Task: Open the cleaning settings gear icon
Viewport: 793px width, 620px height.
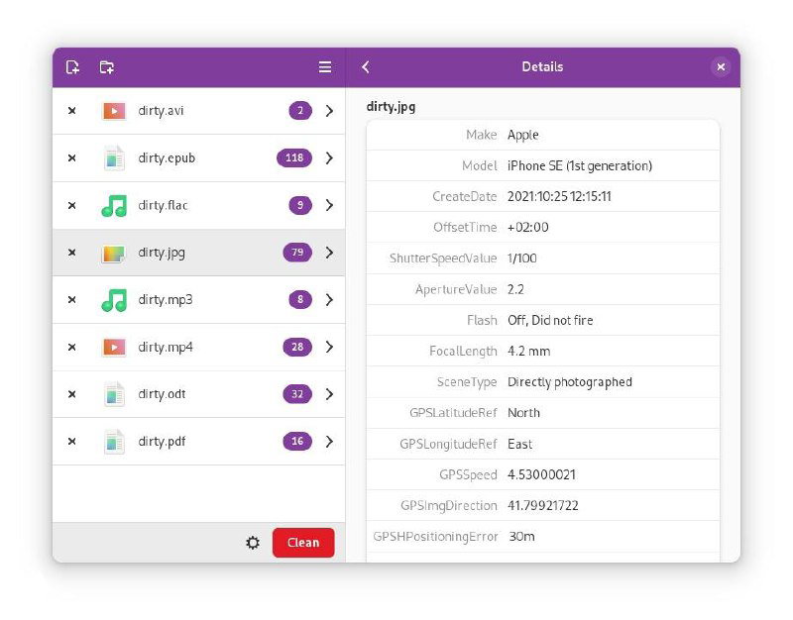Action: point(255,542)
